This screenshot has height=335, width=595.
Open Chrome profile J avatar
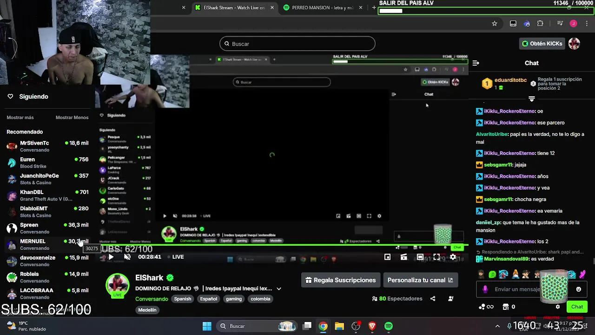[x=574, y=24]
